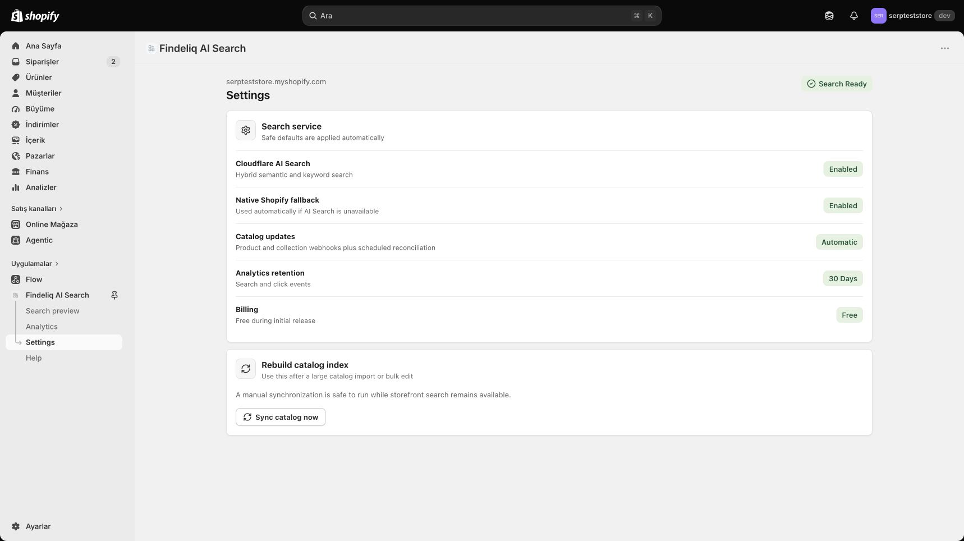Click the Müşteriler person icon
964x541 pixels.
(x=16, y=93)
